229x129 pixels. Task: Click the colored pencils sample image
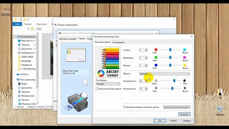(x=108, y=62)
